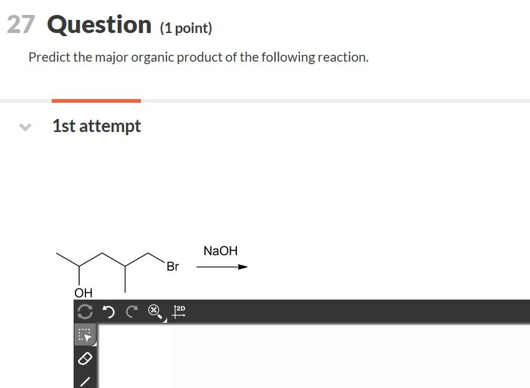This screenshot has height=388, width=530.
Task: Click the Redo icon in the sketcher toolbar
Action: click(x=131, y=311)
